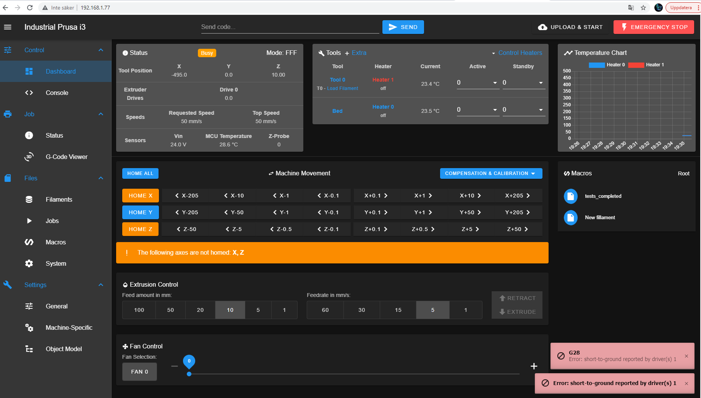The height and width of the screenshot is (398, 701).
Task: Open the Console page
Action: (x=56, y=93)
